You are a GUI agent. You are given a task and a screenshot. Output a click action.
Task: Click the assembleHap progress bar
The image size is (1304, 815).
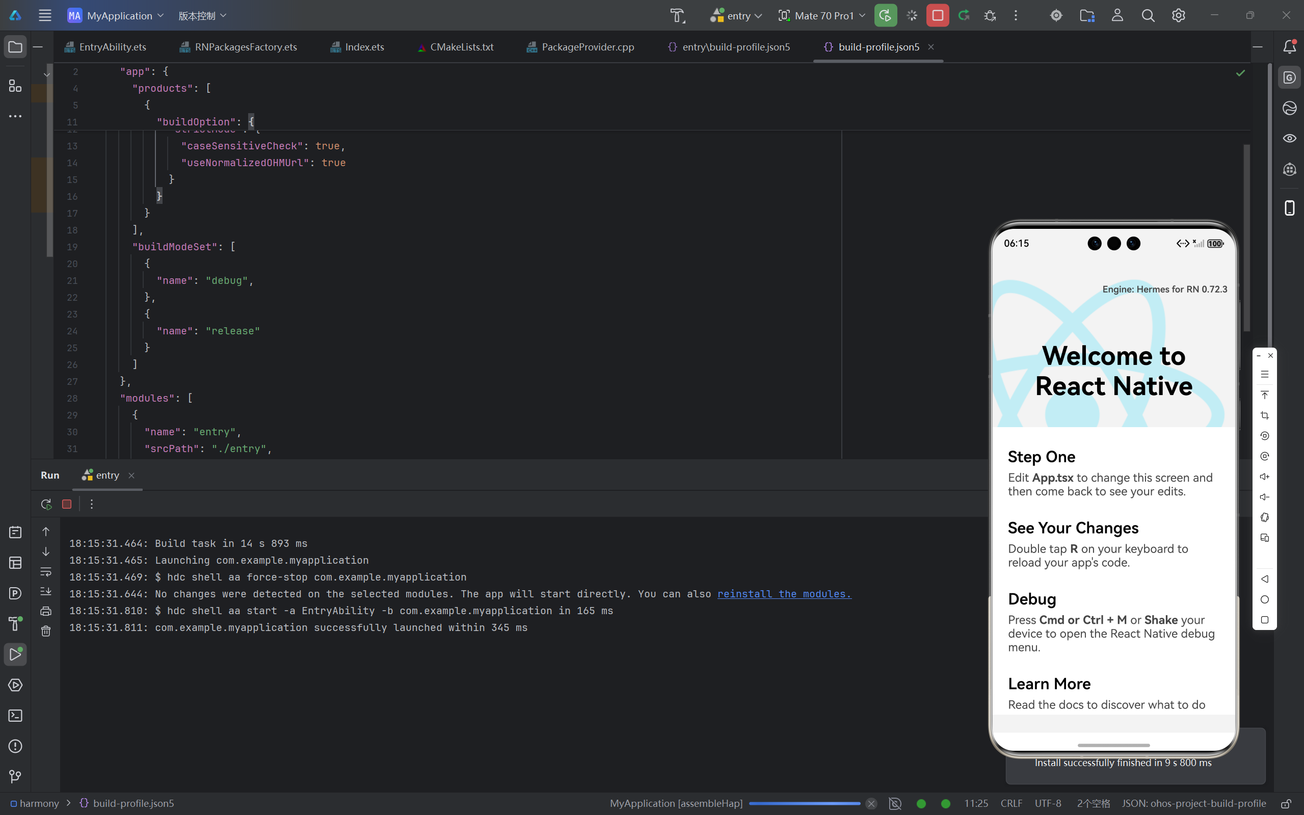coord(804,803)
